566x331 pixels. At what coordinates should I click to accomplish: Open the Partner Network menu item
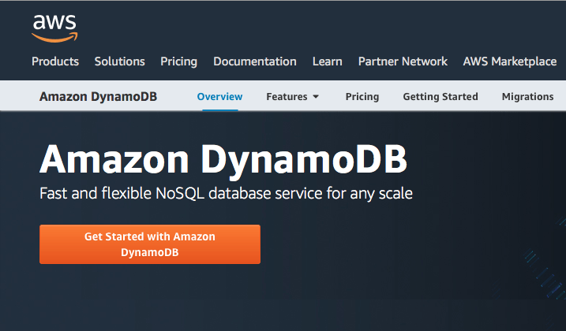403,61
